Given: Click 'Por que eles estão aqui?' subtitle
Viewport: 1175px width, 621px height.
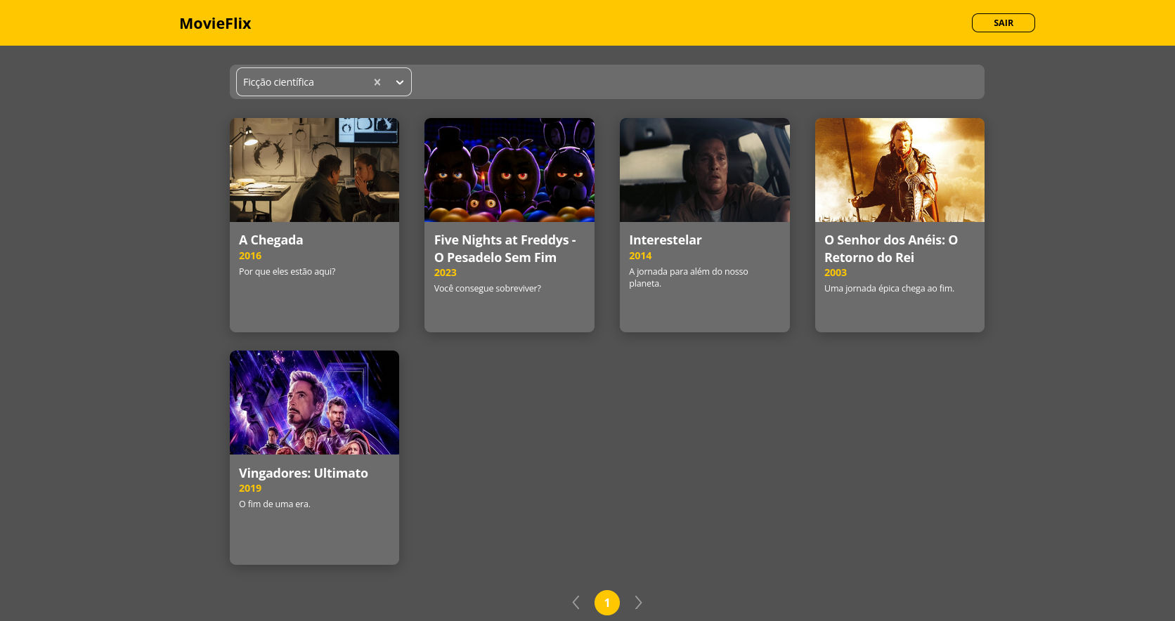Looking at the screenshot, I should click(x=287, y=272).
